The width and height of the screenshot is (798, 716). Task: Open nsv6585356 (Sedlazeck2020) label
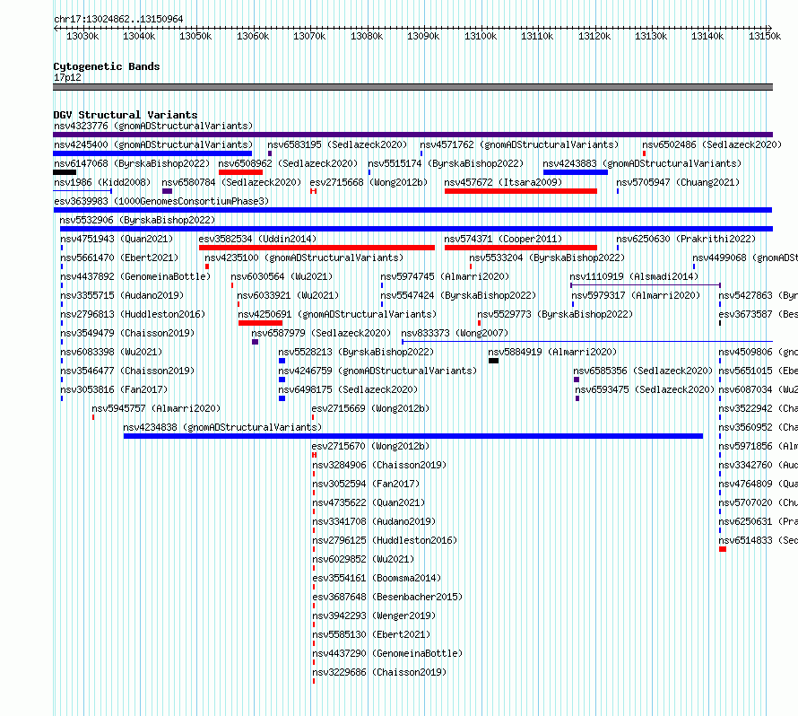(643, 371)
